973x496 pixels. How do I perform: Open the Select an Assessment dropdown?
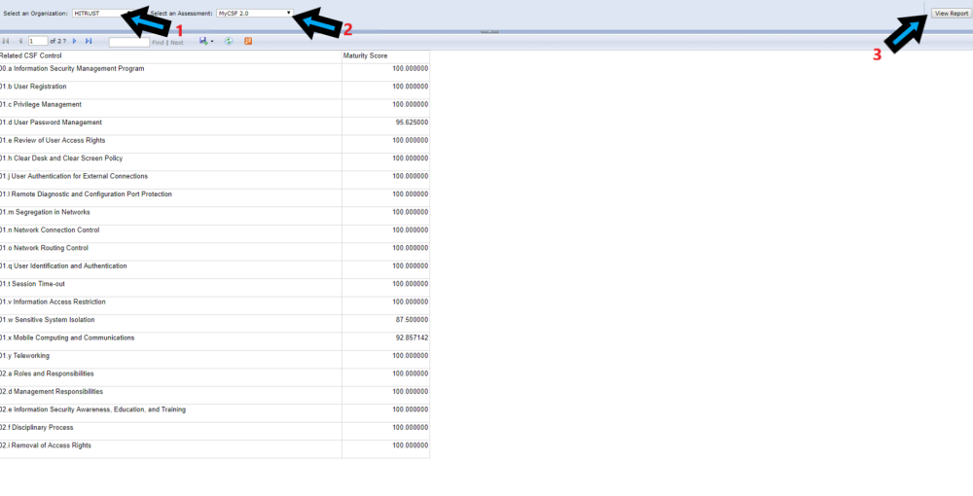click(254, 13)
